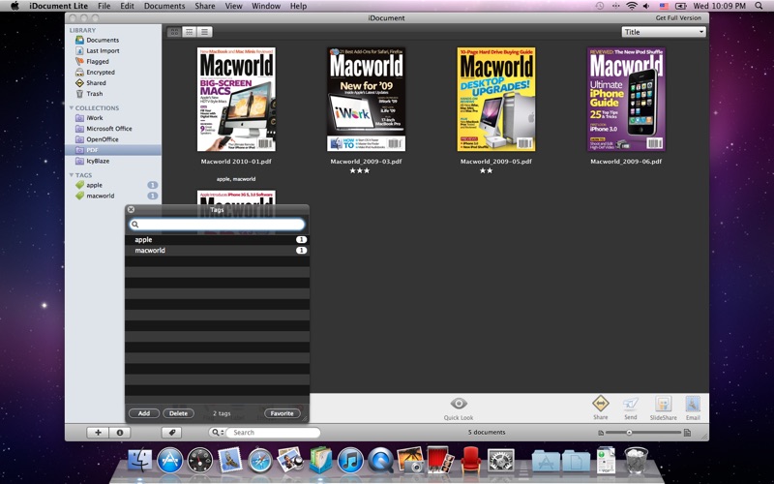Screen dimensions: 774x484
Task: Switch to thumbnail grid view
Action: click(174, 32)
